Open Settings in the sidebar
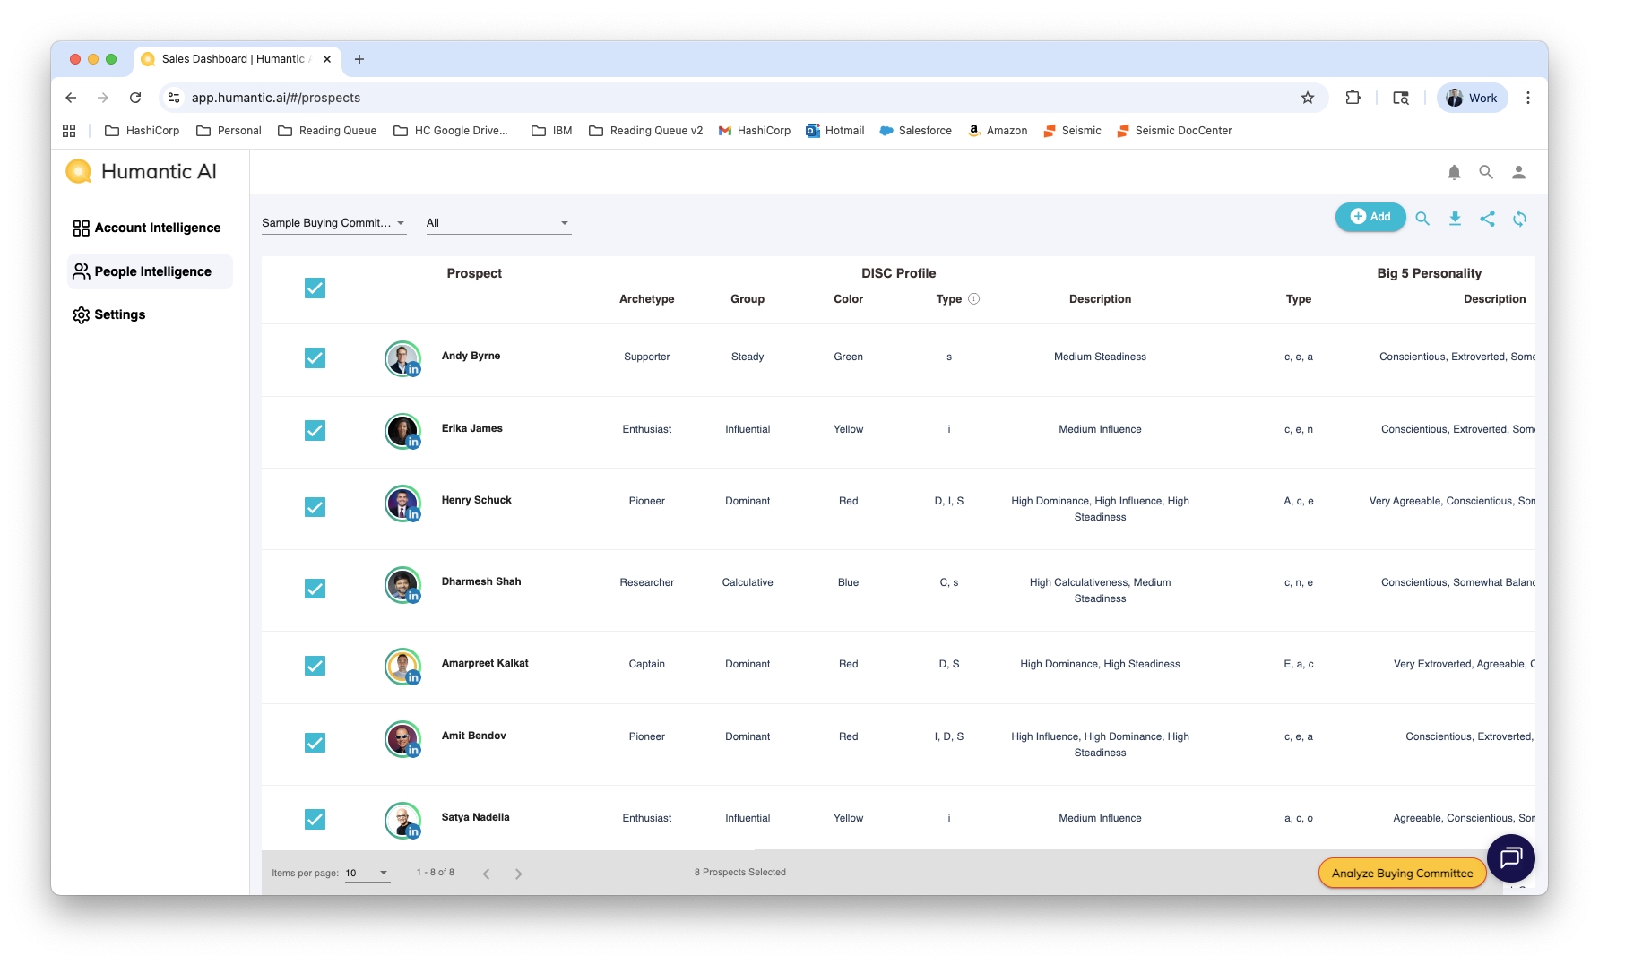This screenshot has height=973, width=1625. pos(109,314)
